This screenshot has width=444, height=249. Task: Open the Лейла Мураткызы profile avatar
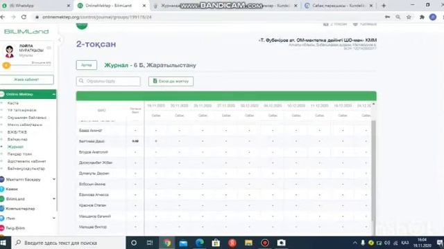tap(9, 51)
